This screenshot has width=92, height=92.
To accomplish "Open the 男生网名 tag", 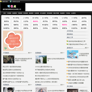I will point(16,21).
